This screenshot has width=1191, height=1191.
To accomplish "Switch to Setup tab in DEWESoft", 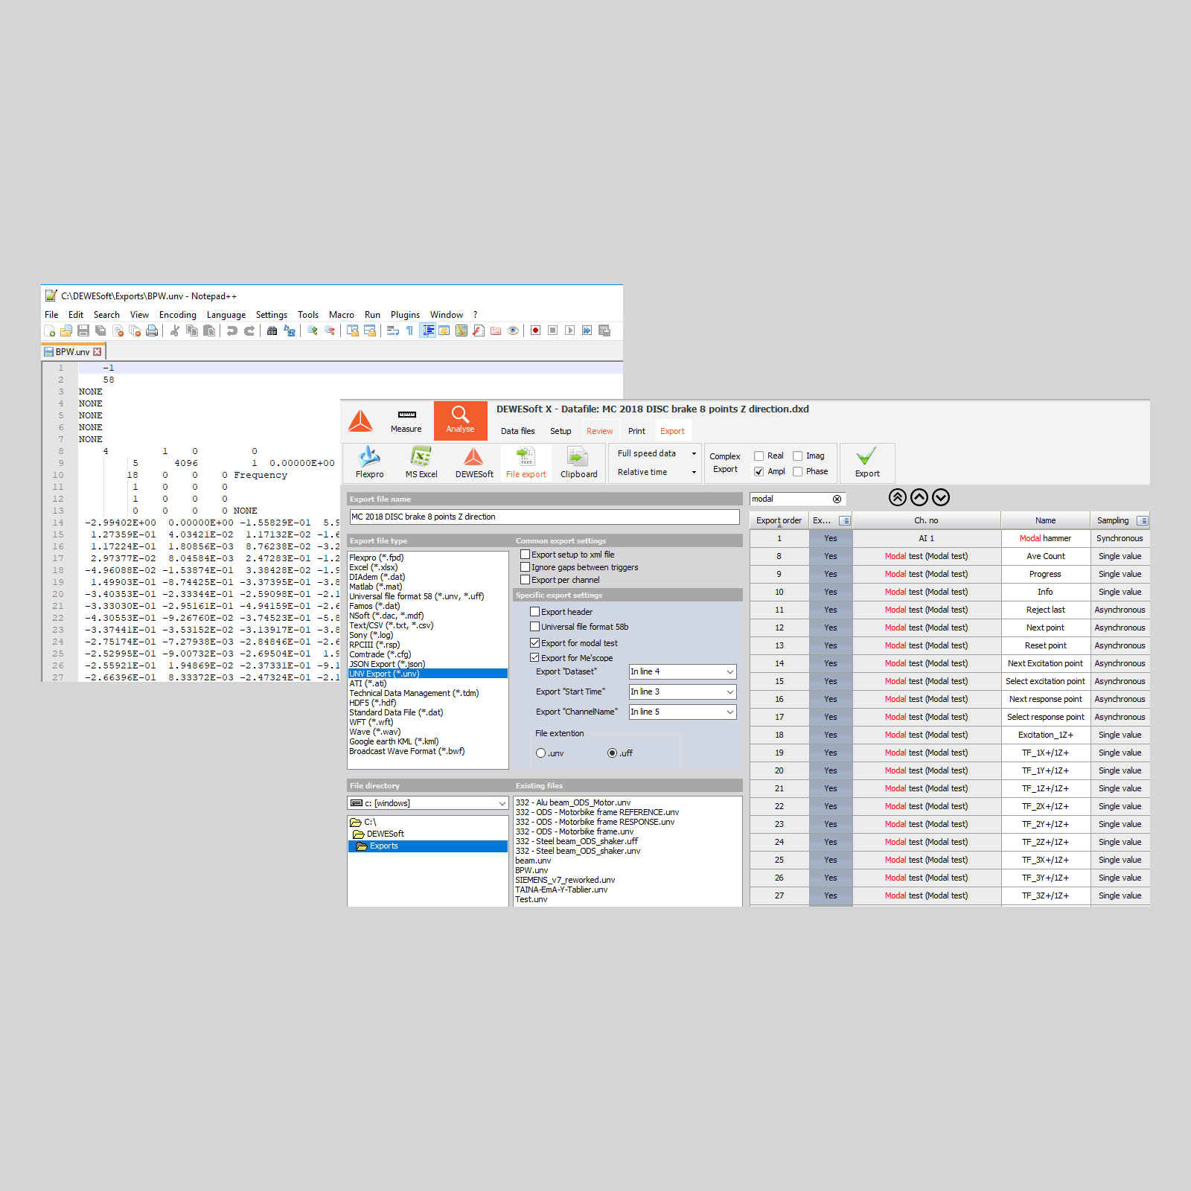I will click(x=561, y=431).
